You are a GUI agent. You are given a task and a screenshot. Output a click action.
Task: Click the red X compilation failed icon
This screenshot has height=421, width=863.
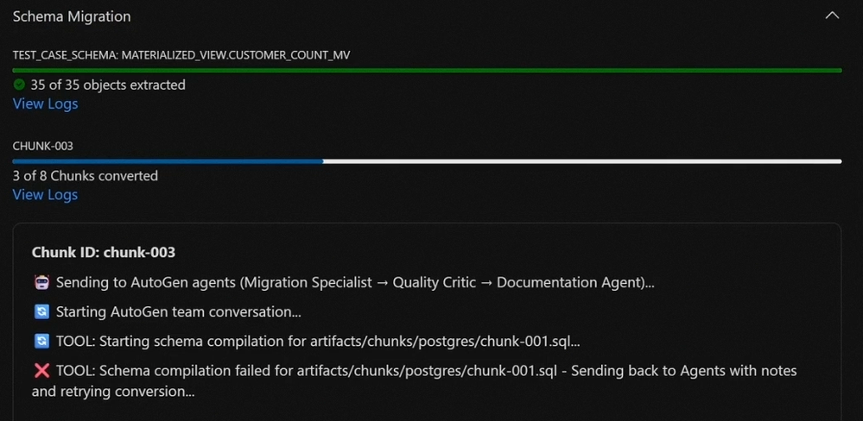[41, 371]
